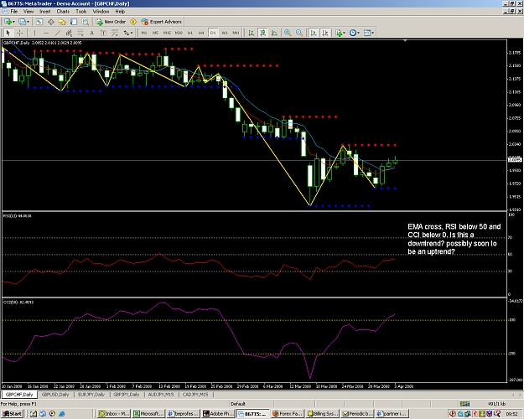Viewport: 524px width, 419px height.
Task: Open the Profiles toolbar icon
Action: click(x=22, y=22)
